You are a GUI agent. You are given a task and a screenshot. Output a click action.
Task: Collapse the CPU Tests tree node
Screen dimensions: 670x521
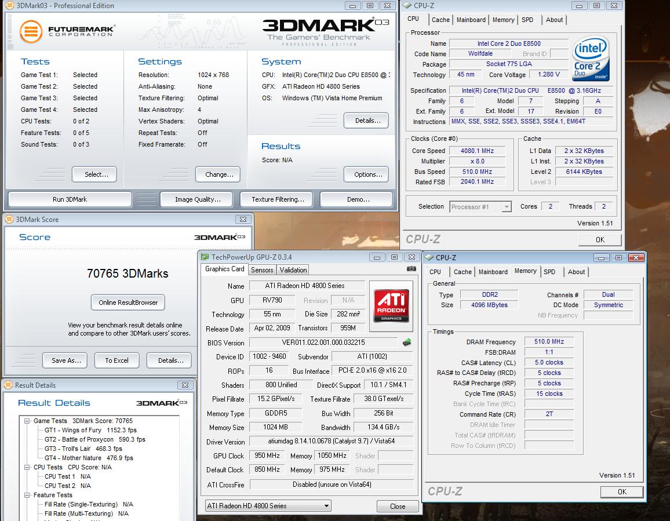pyautogui.click(x=27, y=467)
